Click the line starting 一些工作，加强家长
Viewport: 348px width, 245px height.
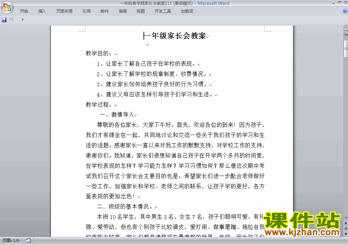coord(175,187)
